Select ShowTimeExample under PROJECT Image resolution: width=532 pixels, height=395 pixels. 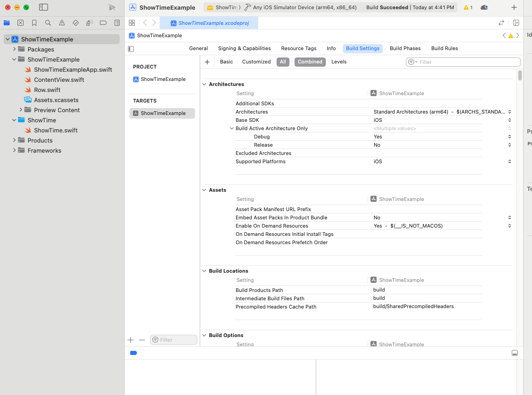160,79
